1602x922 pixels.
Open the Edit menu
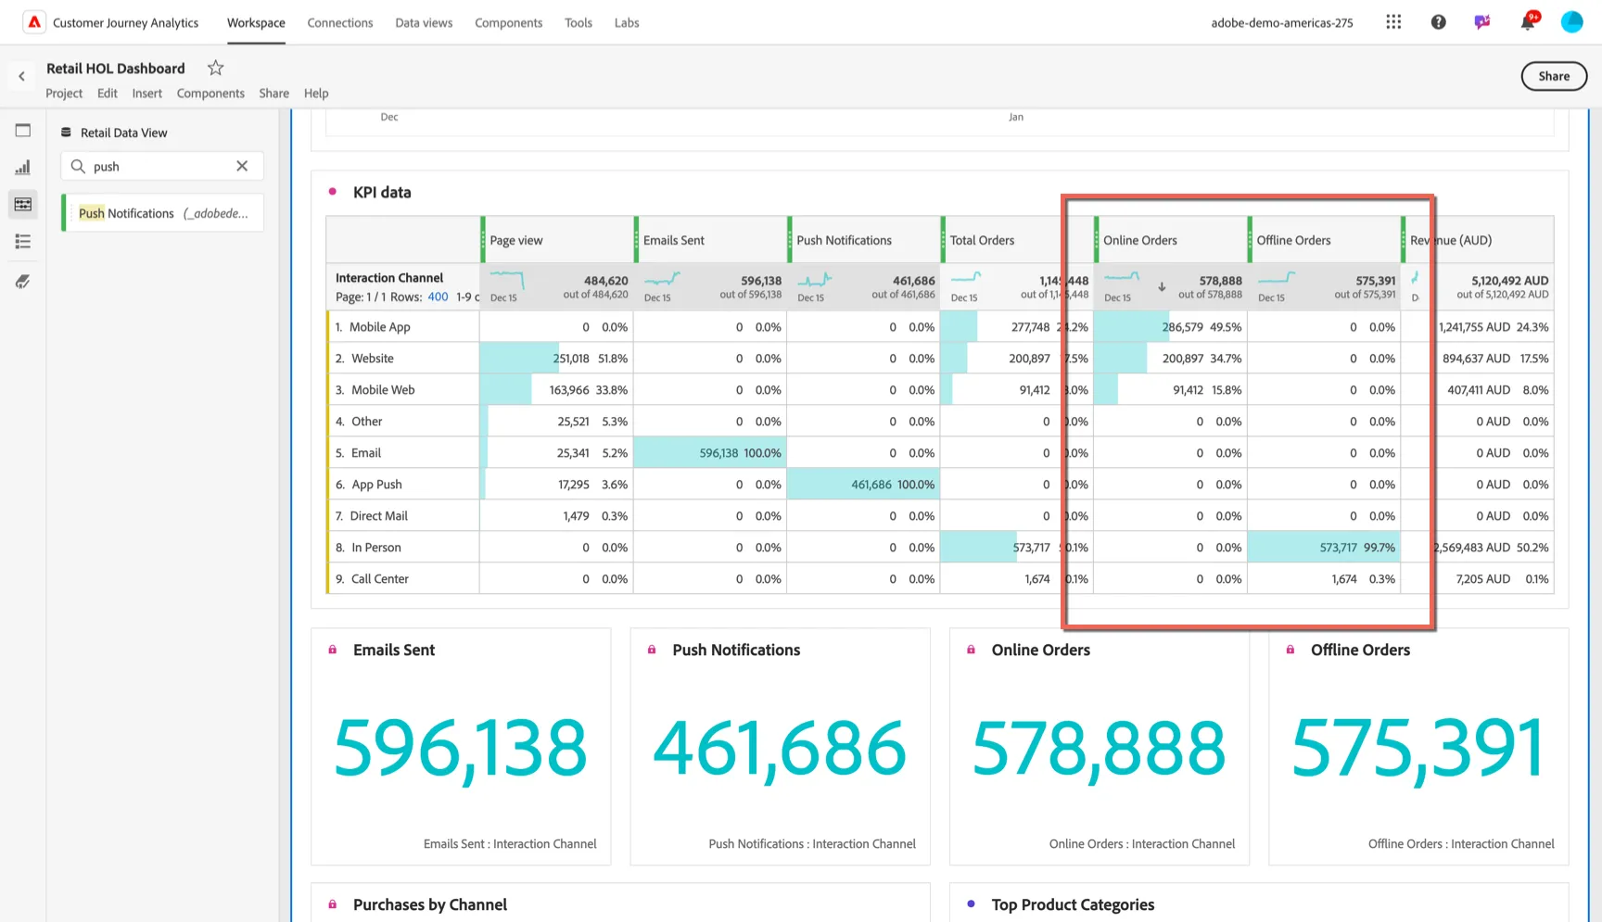[x=108, y=93]
